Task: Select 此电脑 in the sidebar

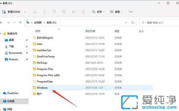Action: click(x=14, y=101)
